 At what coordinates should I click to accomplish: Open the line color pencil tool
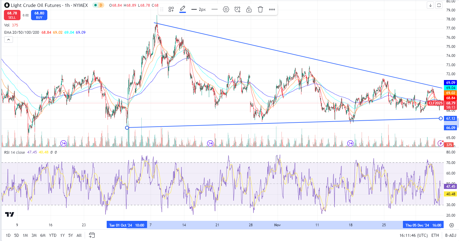pos(183,9)
